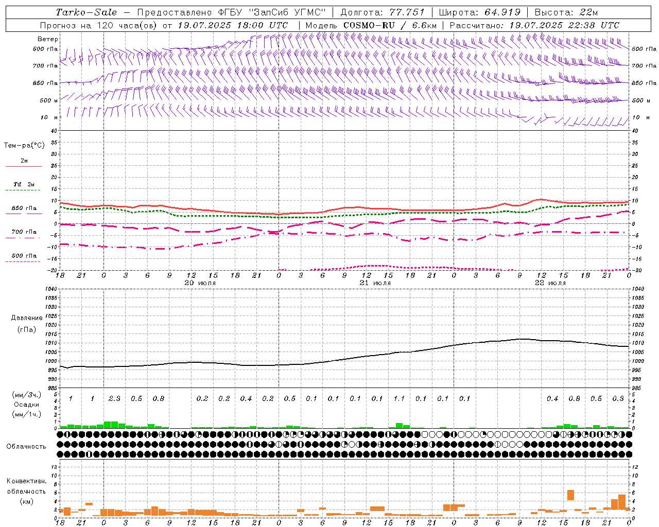The width and height of the screenshot is (659, 527).
Task: Click the 1.1 precipitation amount value
Action: [399, 398]
